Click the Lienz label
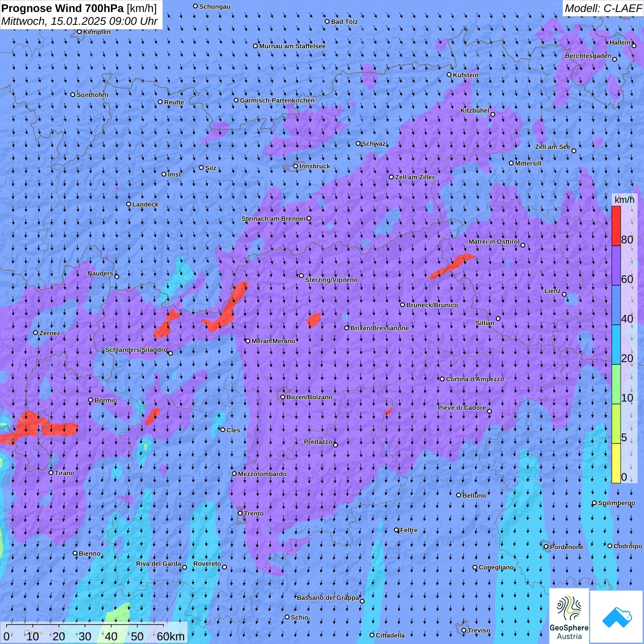 coord(552,291)
